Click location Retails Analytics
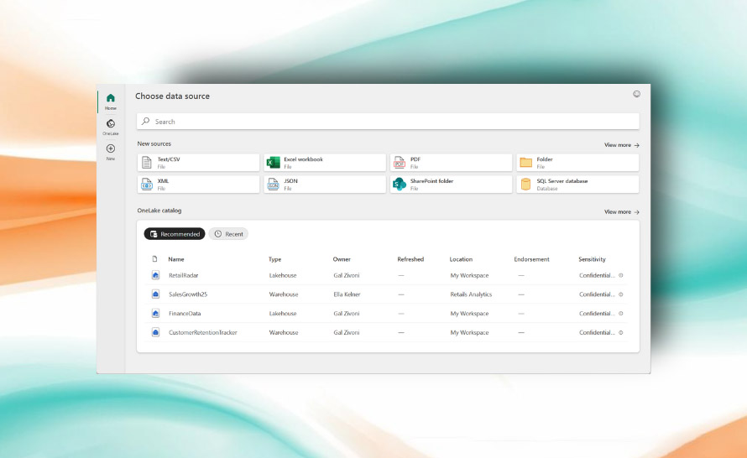Screen dimensions: 747x458 471,294
